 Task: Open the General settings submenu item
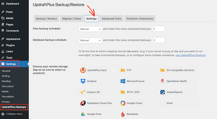[x=6, y=71]
